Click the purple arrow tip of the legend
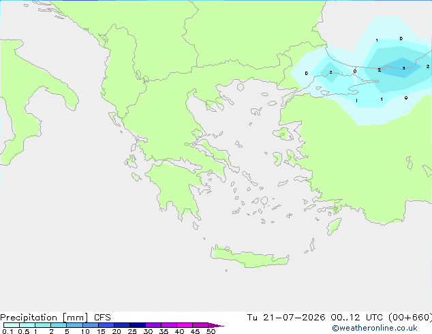 click(x=216, y=325)
